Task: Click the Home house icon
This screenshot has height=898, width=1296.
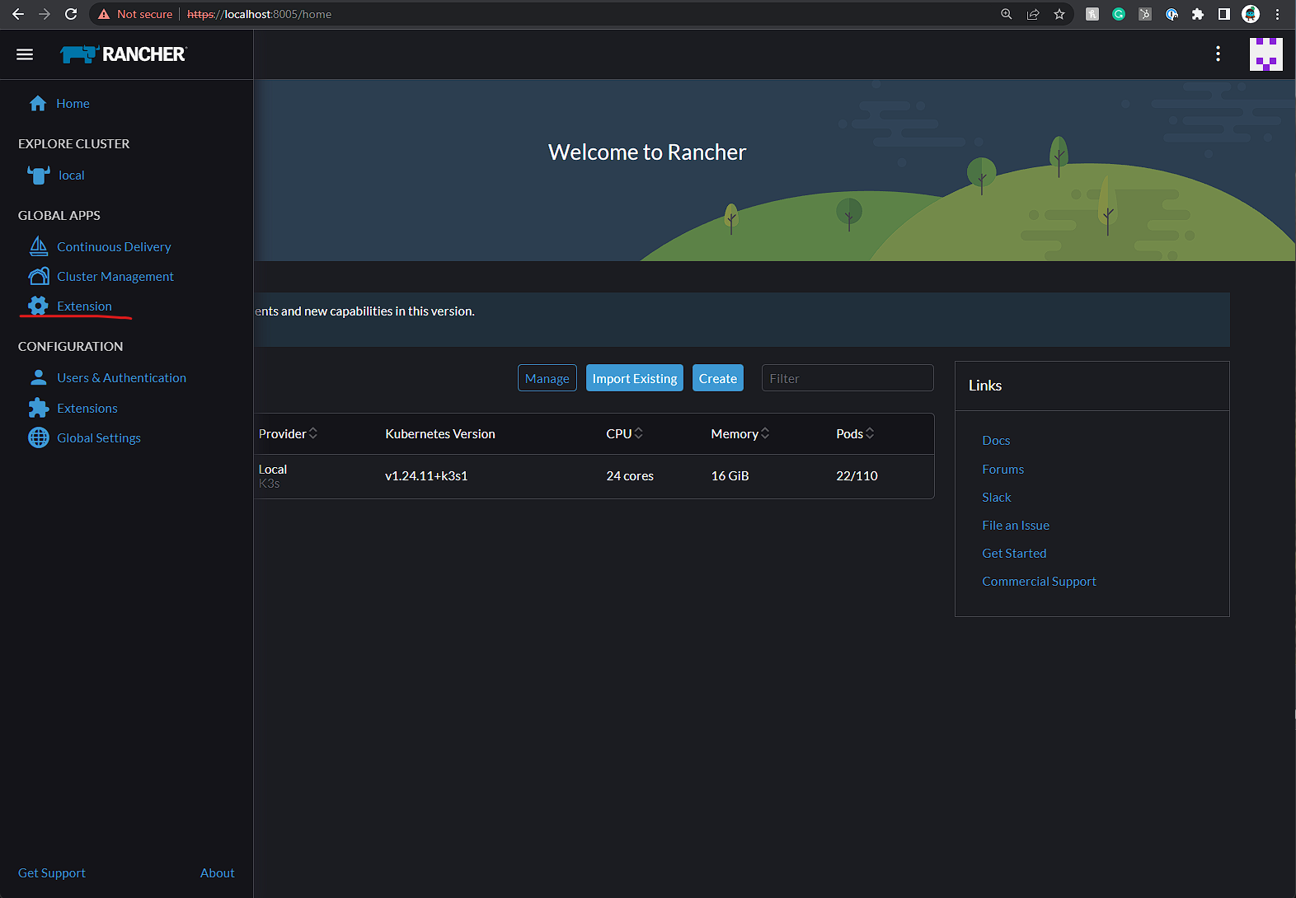Action: click(37, 103)
